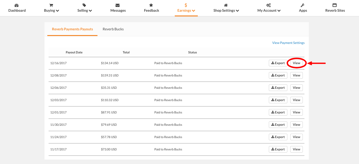The height and width of the screenshot is (164, 359).
Task: Click the My Account gears icon
Action: [268, 5]
